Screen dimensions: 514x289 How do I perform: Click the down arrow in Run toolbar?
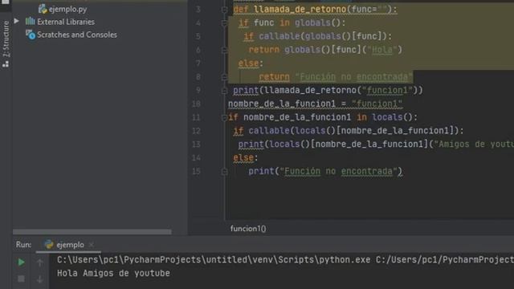tap(39, 279)
